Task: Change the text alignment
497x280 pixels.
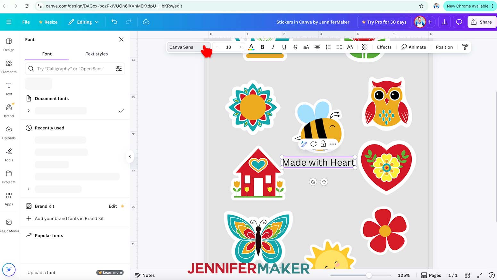Action: [x=317, y=47]
